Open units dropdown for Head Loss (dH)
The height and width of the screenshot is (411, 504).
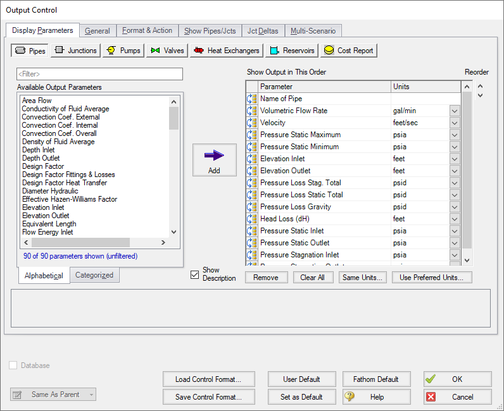click(454, 219)
